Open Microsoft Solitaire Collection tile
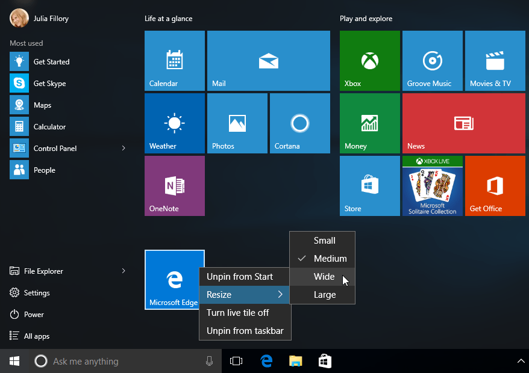 432,186
